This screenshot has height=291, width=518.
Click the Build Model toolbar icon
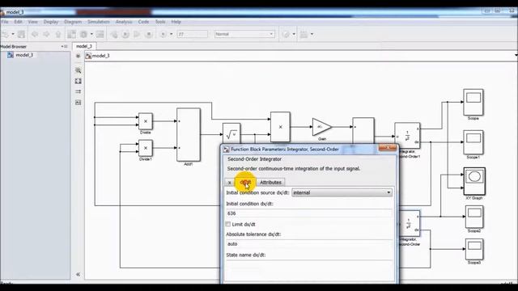(x=304, y=34)
